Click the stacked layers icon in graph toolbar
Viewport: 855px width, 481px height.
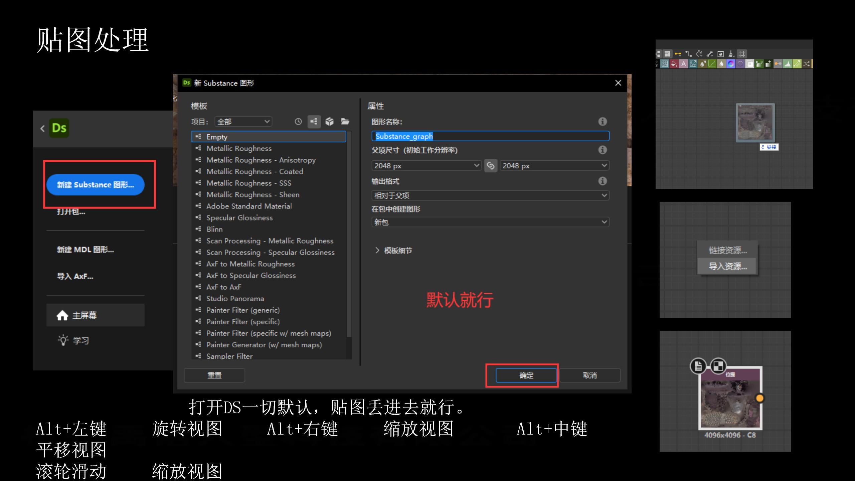pyautogui.click(x=667, y=54)
